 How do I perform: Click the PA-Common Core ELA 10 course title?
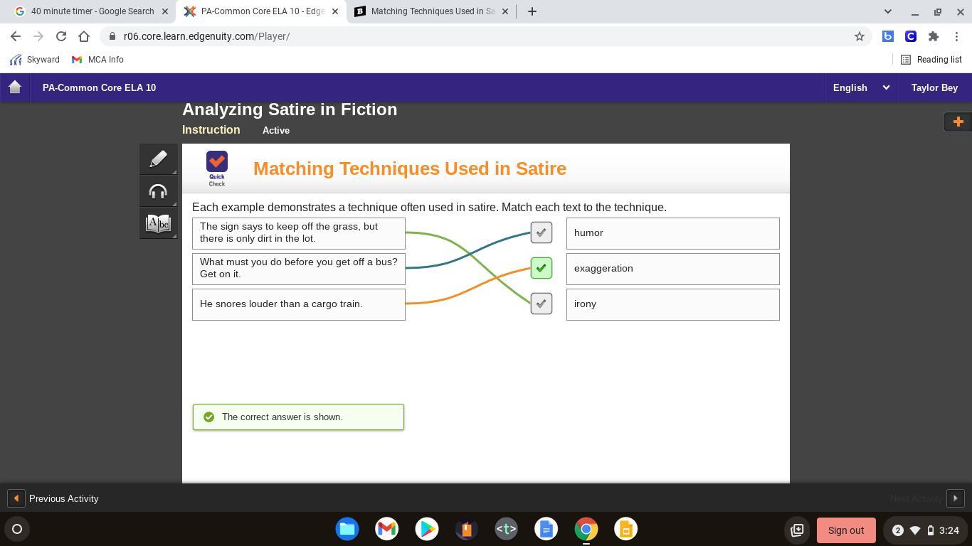99,87
